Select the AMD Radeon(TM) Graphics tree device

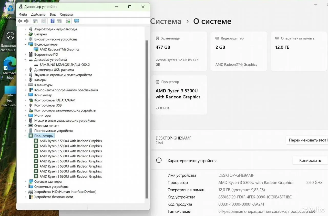[x=59, y=49]
